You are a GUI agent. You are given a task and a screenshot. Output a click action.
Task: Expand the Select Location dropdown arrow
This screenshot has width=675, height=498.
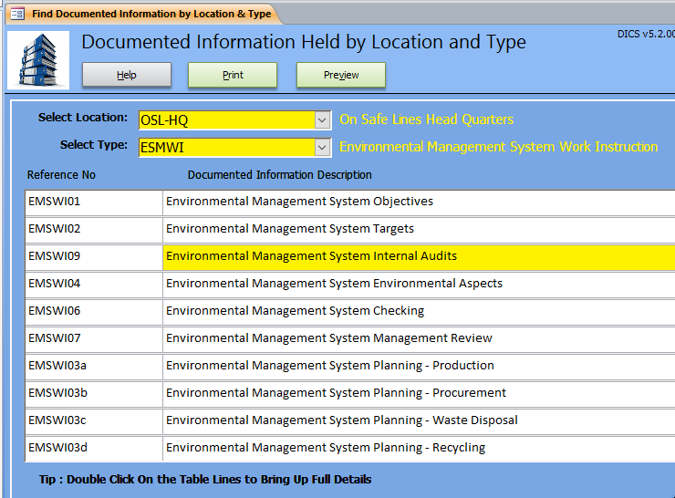tap(322, 120)
